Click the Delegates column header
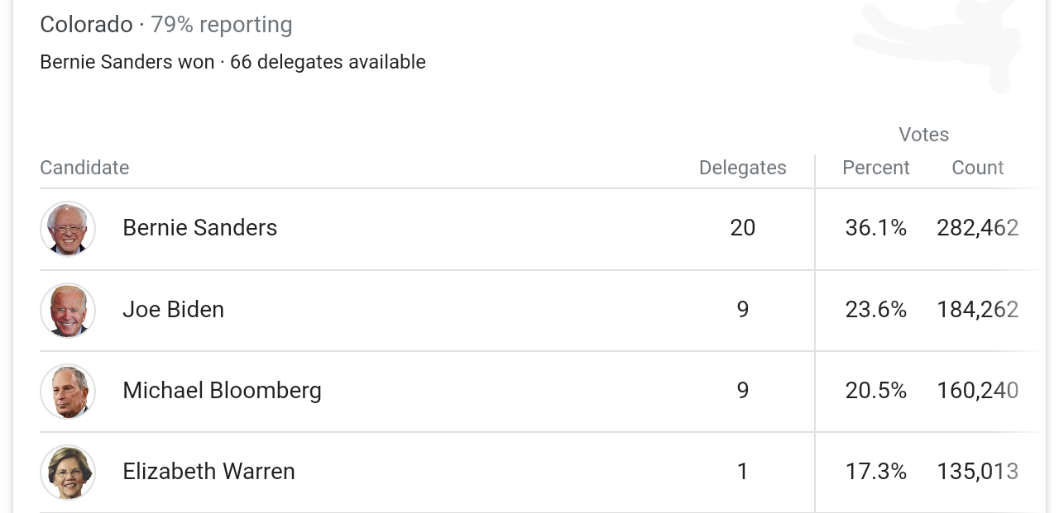This screenshot has width=1059, height=513. [742, 168]
